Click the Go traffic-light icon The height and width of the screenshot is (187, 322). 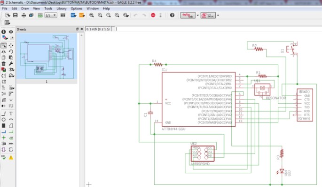[161, 15]
